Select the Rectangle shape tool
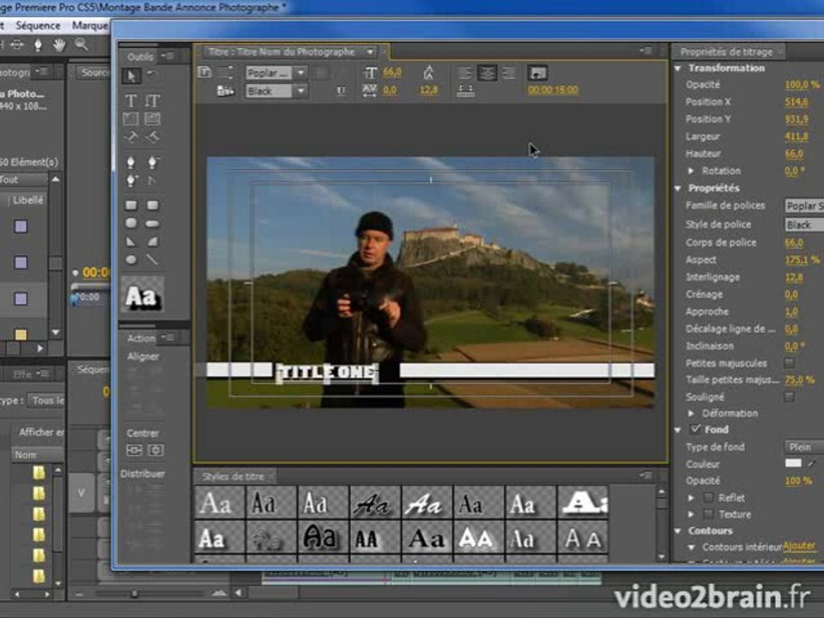 point(130,205)
